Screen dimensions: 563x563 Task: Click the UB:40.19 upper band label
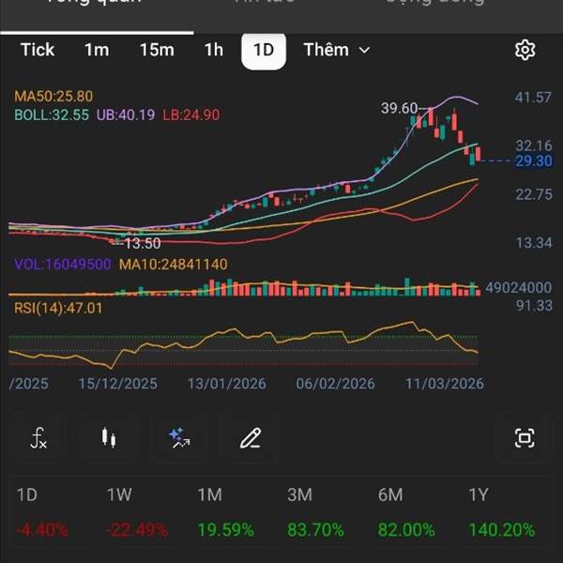126,114
